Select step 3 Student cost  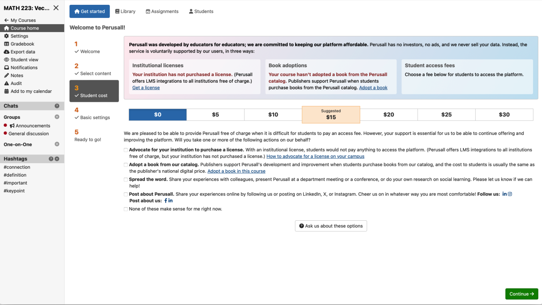94,91
